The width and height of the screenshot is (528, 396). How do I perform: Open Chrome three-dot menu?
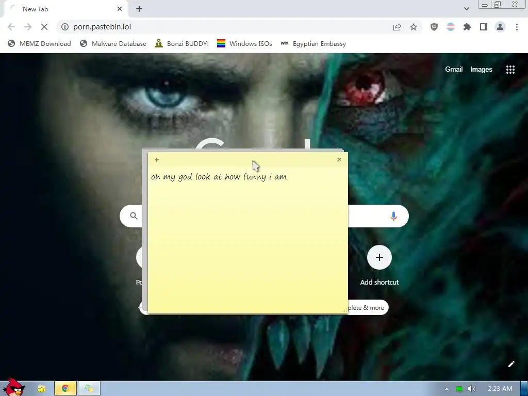click(517, 27)
